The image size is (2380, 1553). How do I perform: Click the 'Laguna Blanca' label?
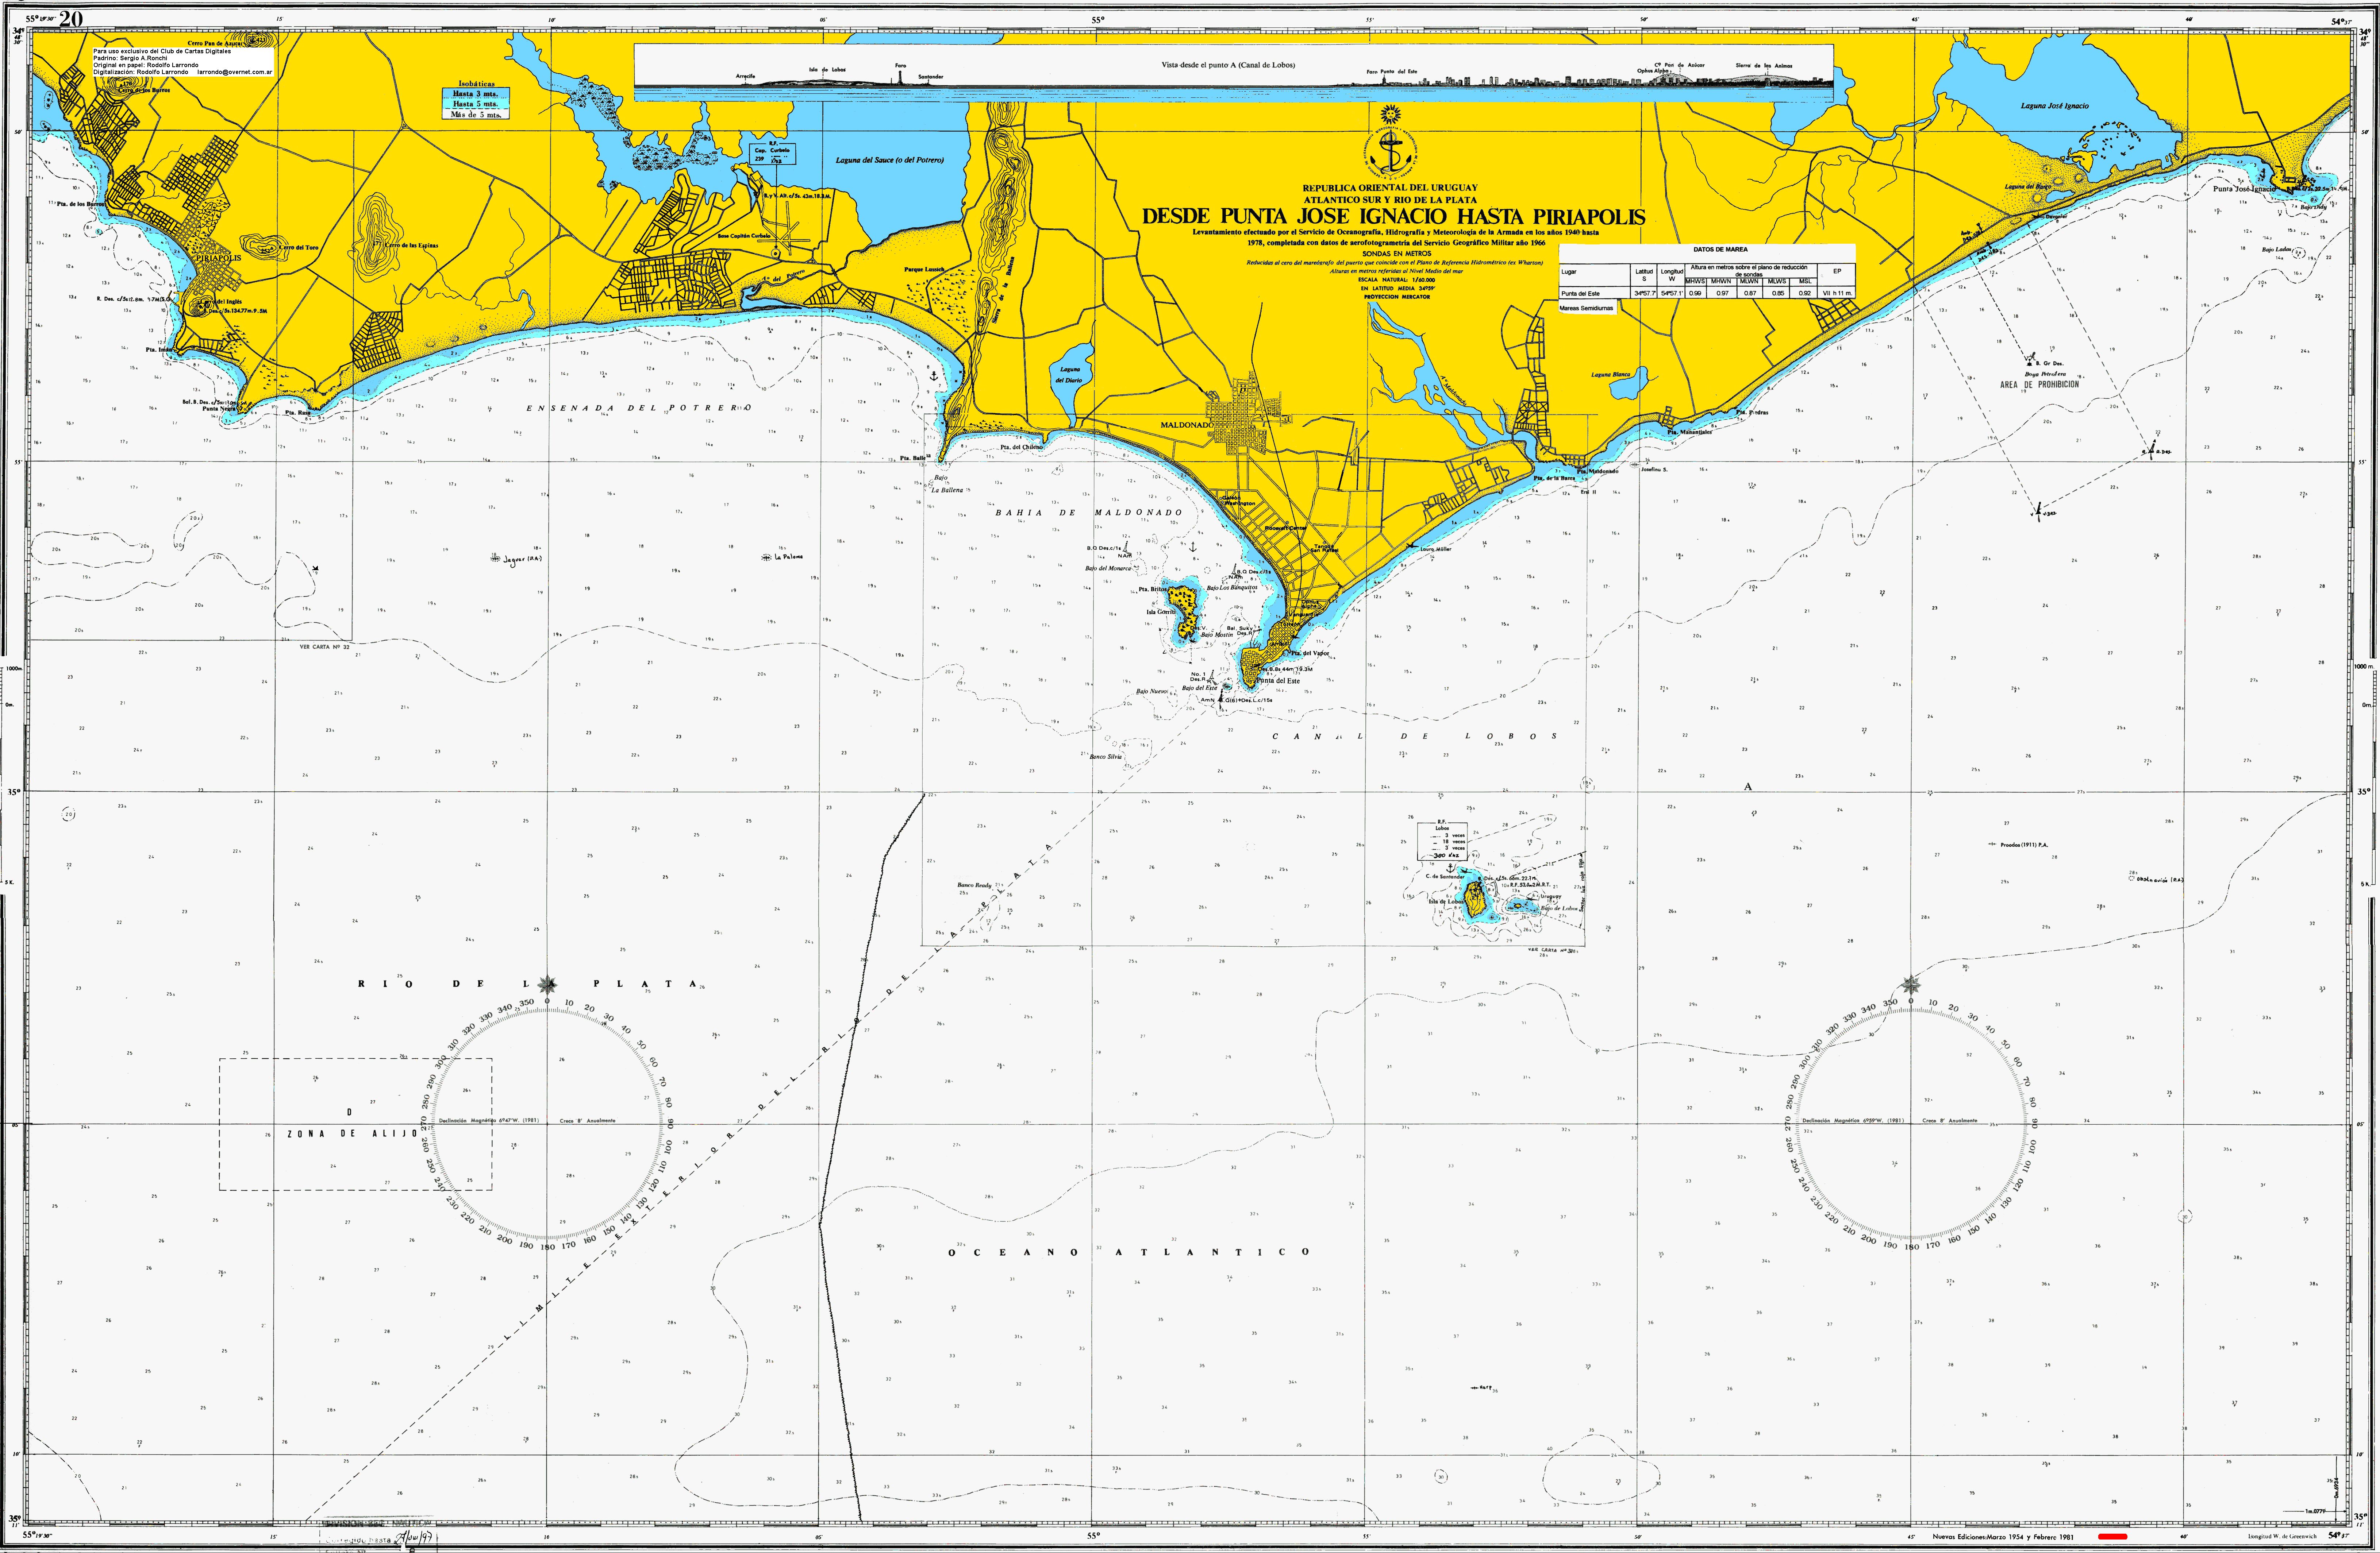[1611, 375]
